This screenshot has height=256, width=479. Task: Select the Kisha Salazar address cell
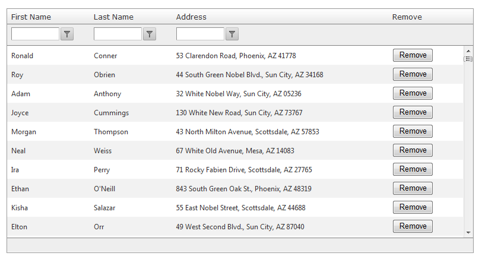240,208
